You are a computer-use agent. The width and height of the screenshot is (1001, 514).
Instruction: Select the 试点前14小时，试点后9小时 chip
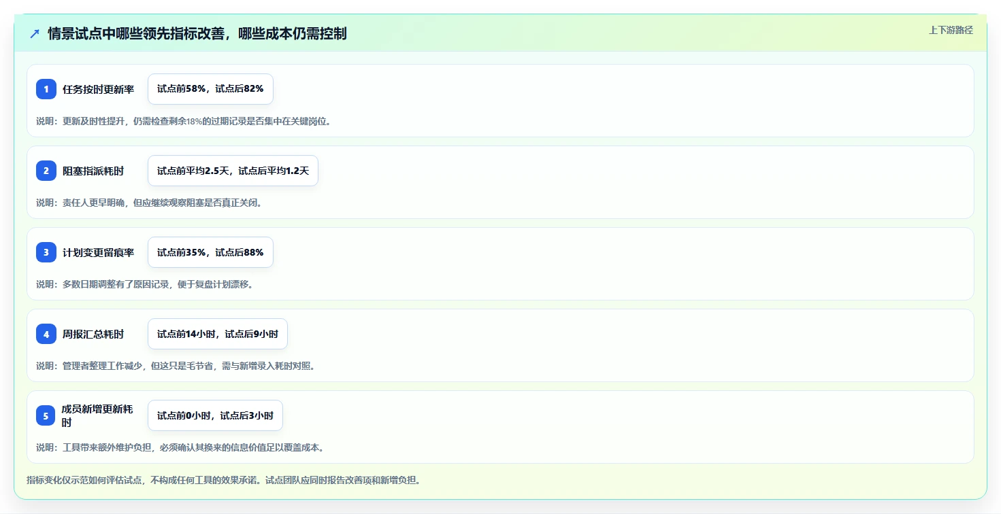218,334
